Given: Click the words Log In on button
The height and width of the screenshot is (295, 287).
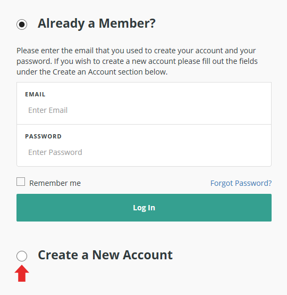Looking at the screenshot, I should tap(144, 208).
